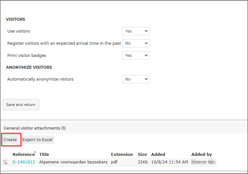Click Export to Excel button
This screenshot has height=174, width=248.
point(37,140)
